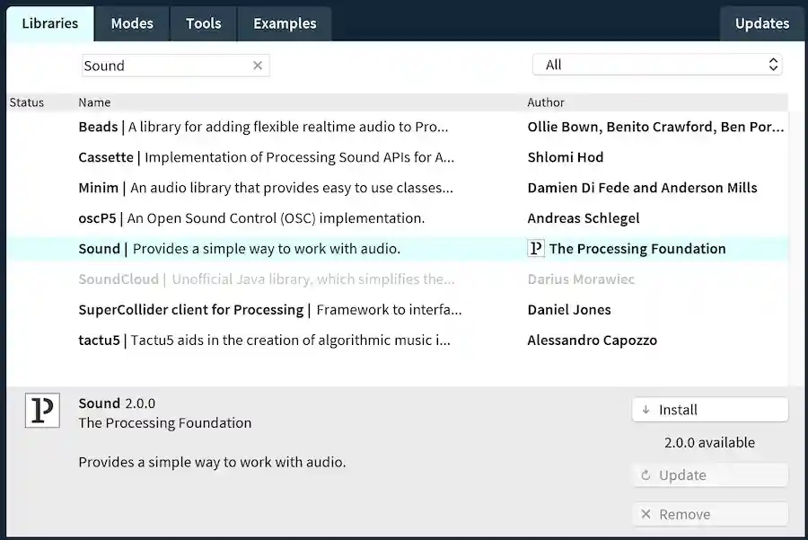The image size is (808, 540).
Task: Switch to the Modes tab
Action: click(132, 24)
